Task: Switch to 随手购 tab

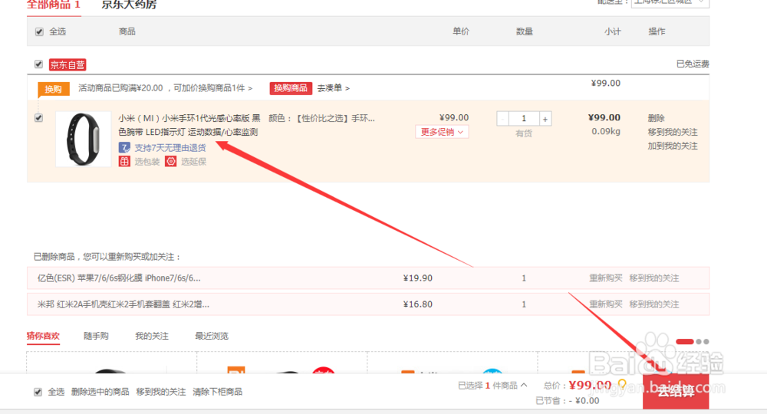Action: click(96, 336)
